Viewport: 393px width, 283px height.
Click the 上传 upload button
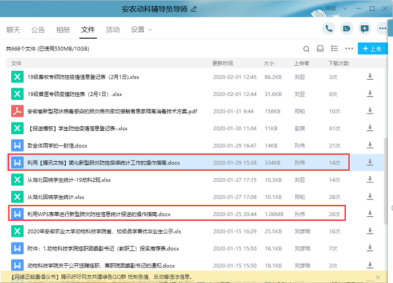(x=372, y=49)
